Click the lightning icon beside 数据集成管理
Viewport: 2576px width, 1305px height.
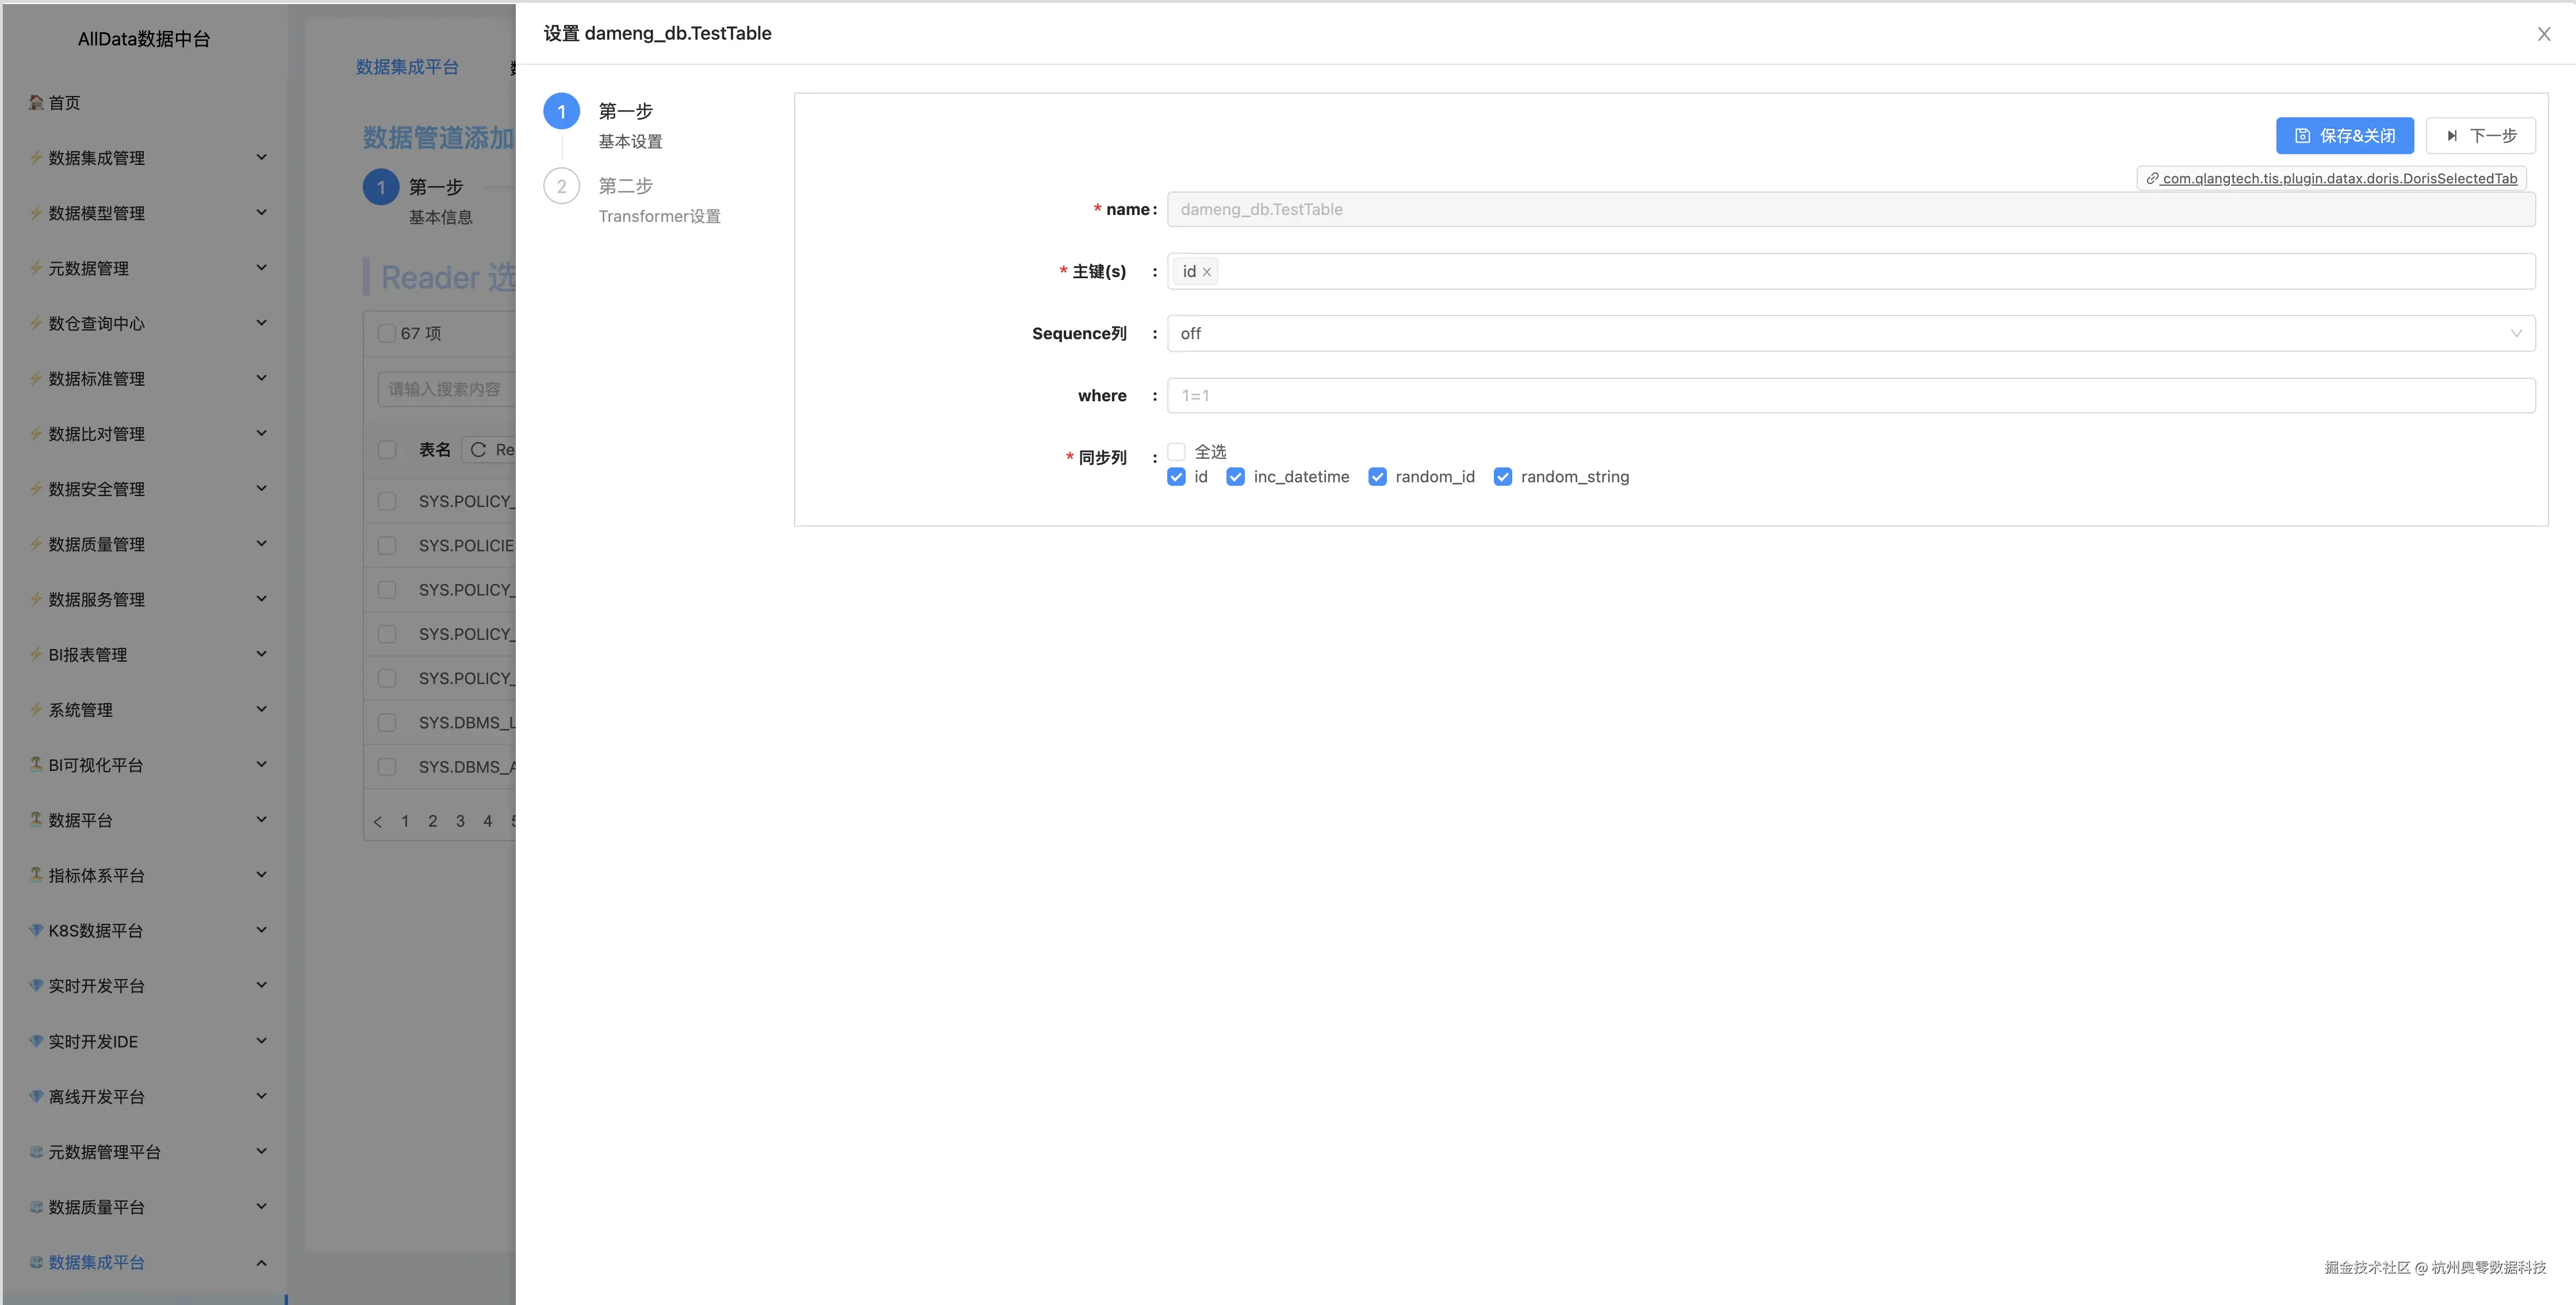[x=36, y=157]
